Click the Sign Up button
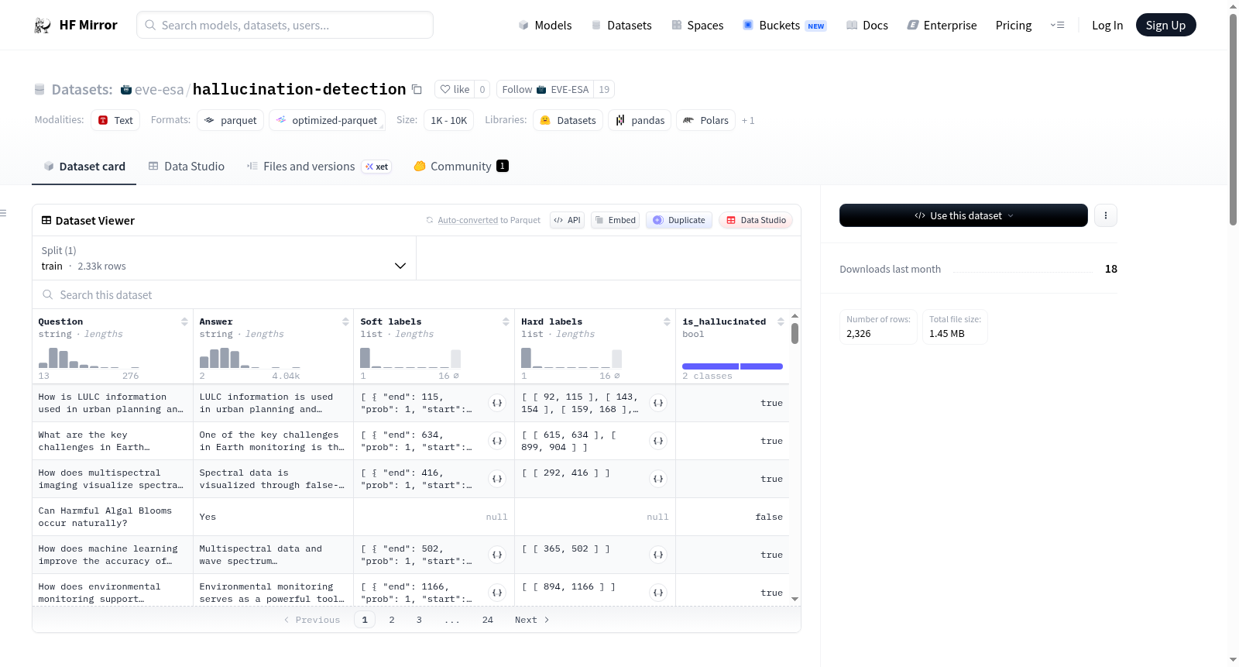Screen dimensions: 1239x667 point(1165,25)
